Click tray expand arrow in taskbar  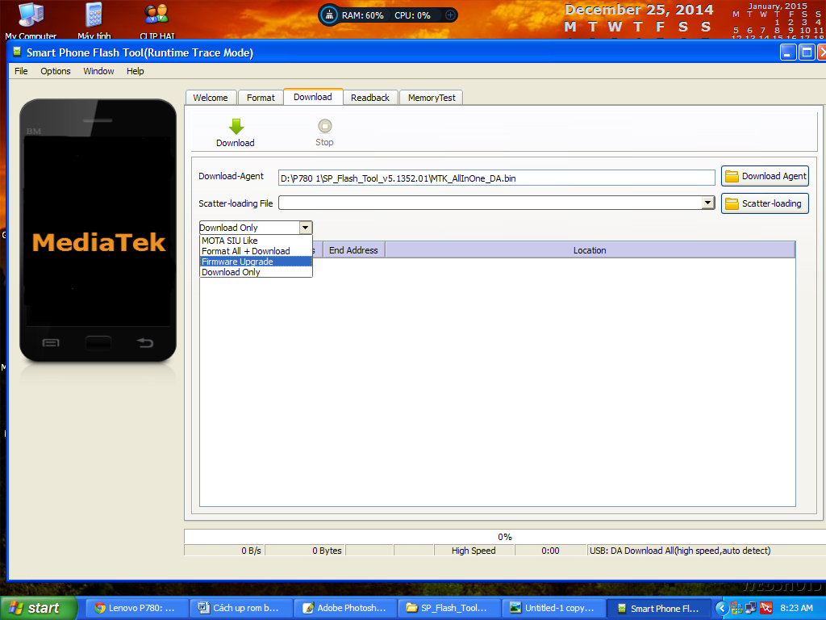point(722,609)
